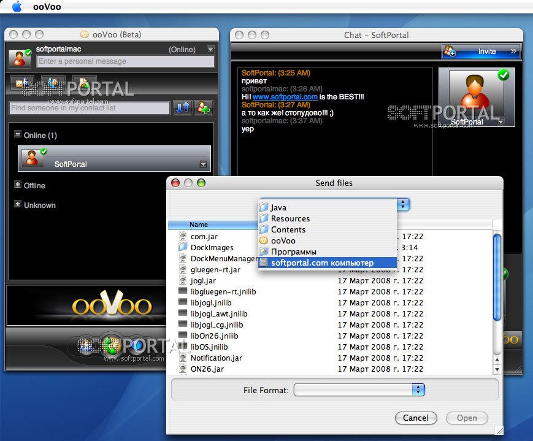
Task: Click the personal message input field
Action: tap(126, 61)
